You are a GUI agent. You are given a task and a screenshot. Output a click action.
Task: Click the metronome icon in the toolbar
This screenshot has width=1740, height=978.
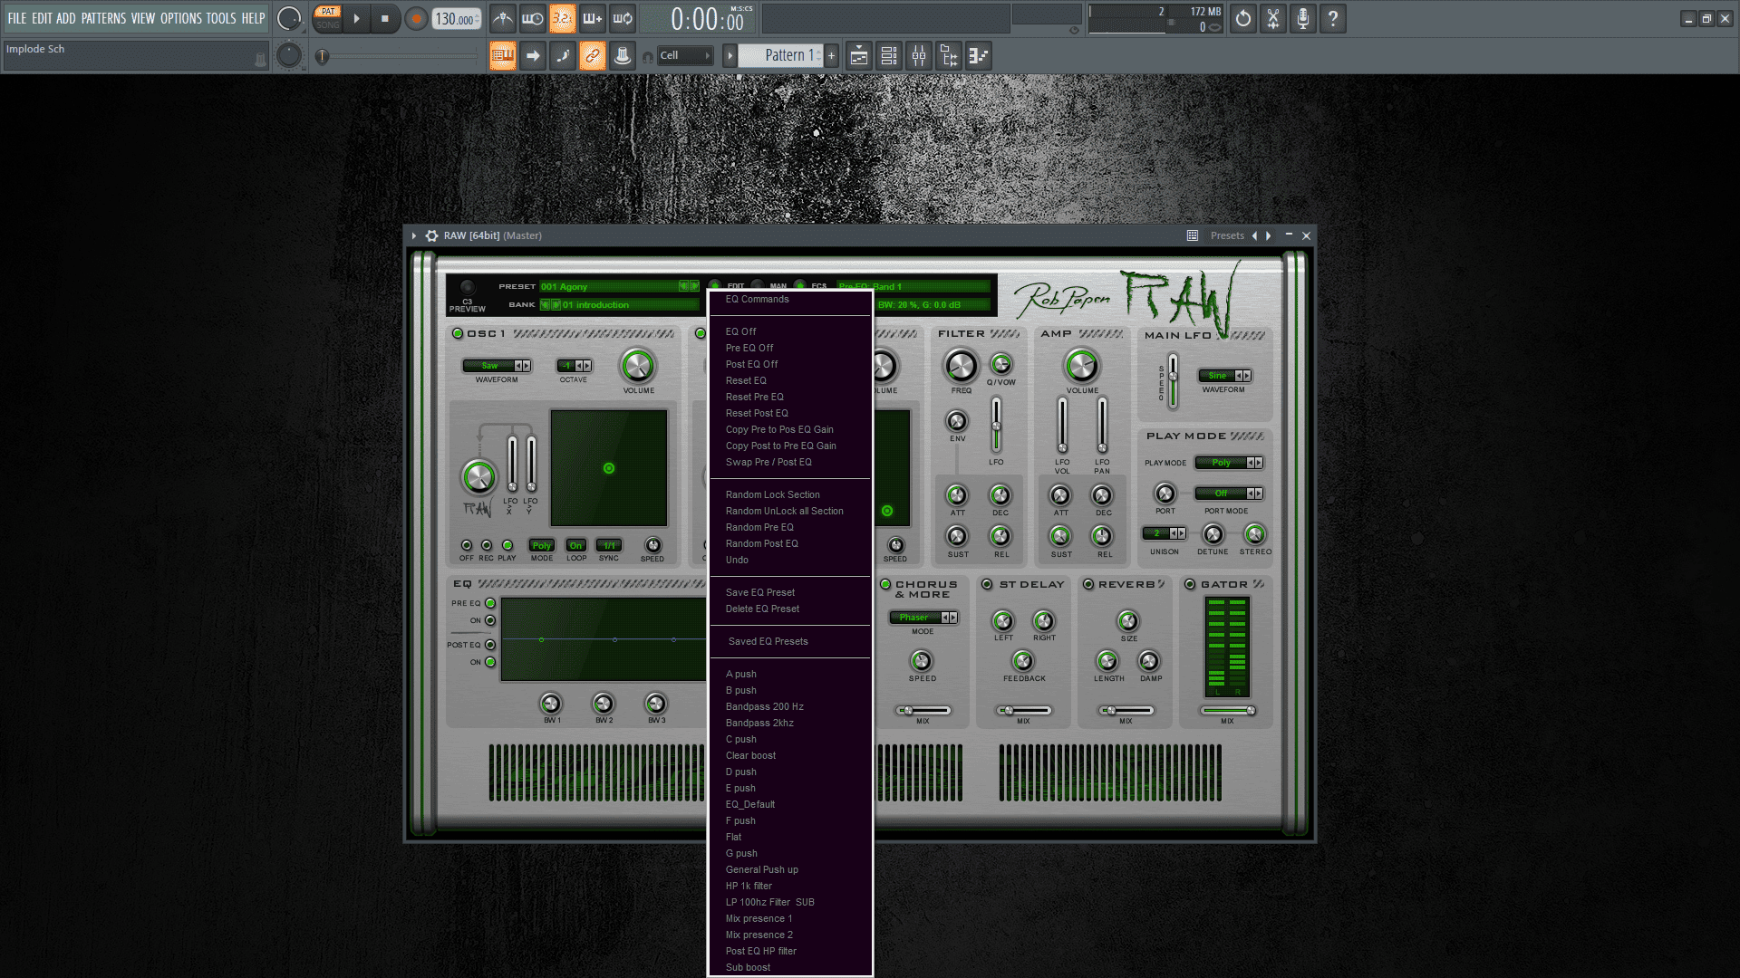pyautogui.click(x=503, y=19)
